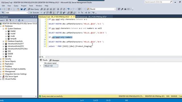Click the Open File folder icon

pos(18,9)
